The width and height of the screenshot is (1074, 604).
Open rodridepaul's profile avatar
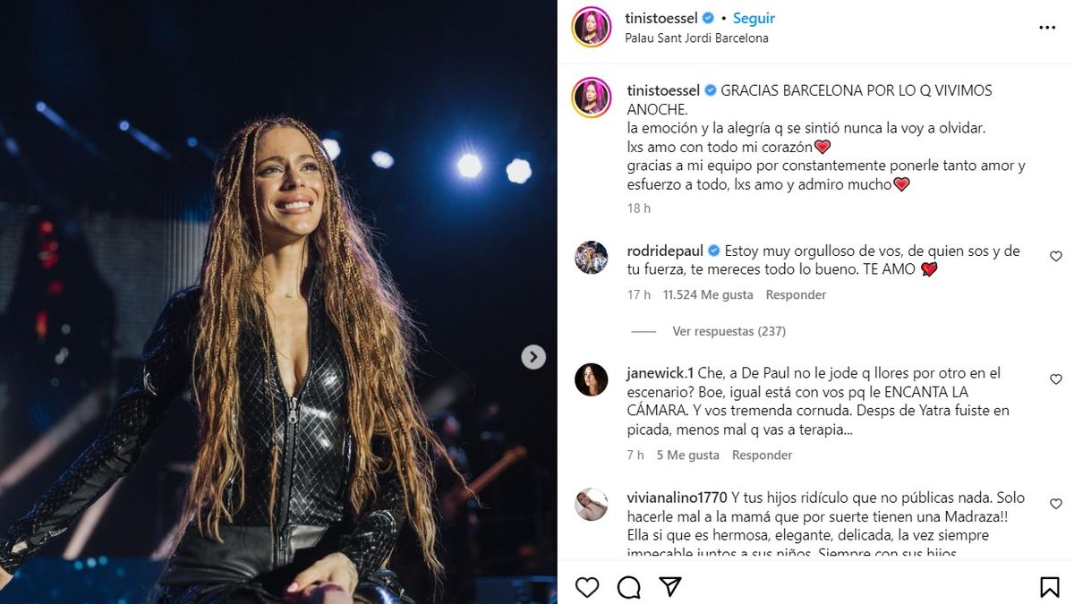592,258
